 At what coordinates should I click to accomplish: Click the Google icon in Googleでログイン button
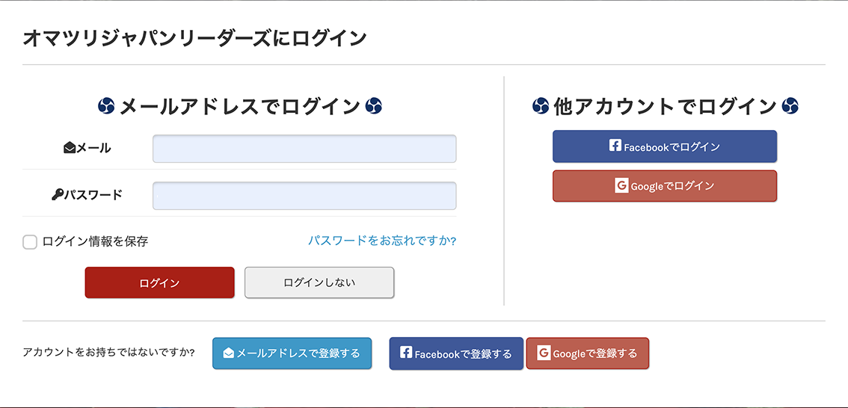click(621, 185)
